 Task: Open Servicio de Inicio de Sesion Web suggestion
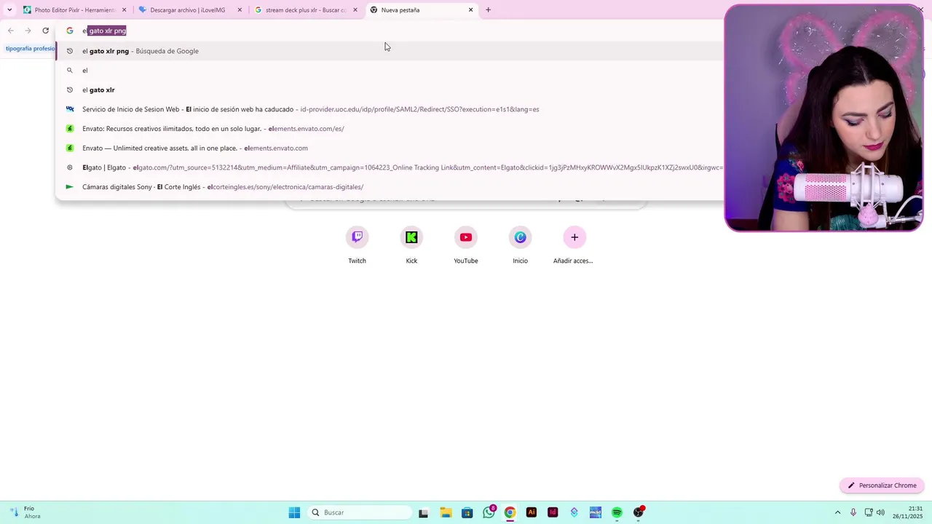(390, 109)
